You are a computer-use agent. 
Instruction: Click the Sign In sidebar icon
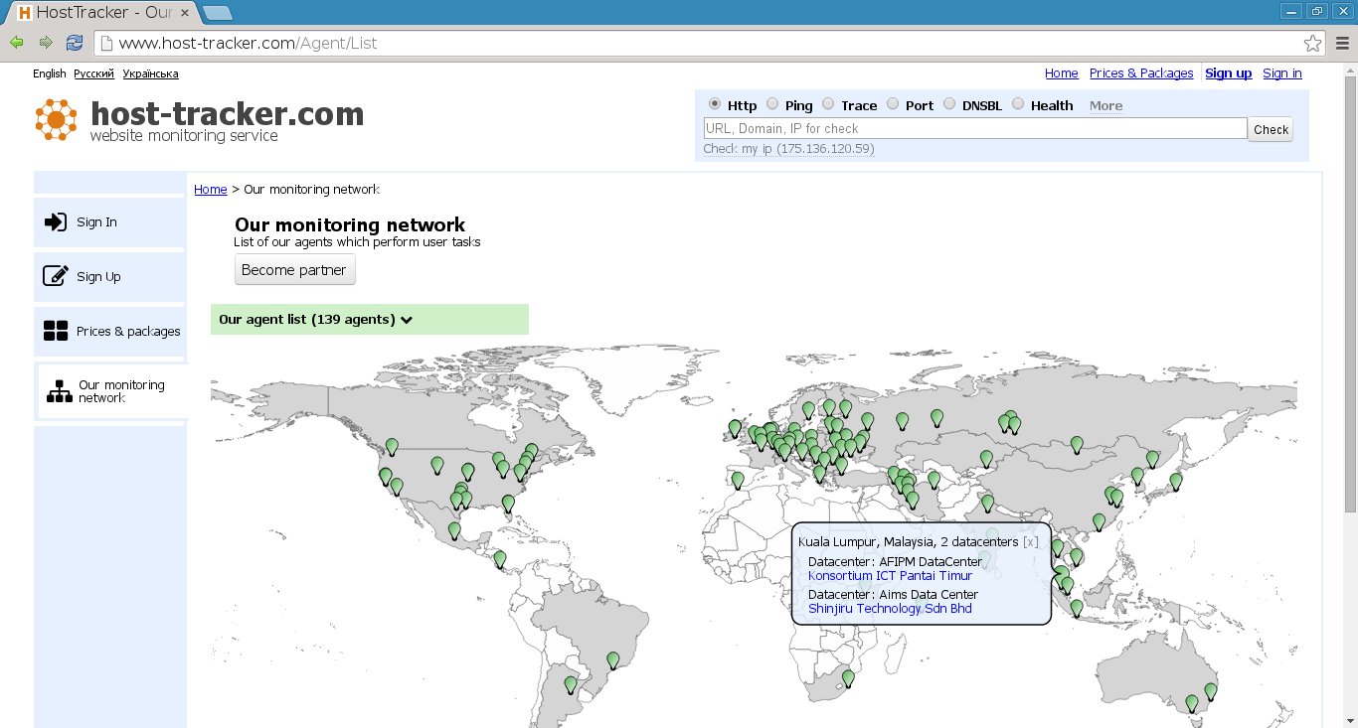point(56,222)
